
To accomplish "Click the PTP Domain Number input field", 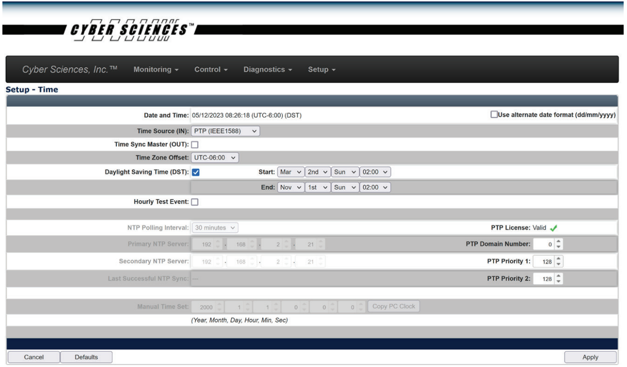I will click(x=545, y=244).
